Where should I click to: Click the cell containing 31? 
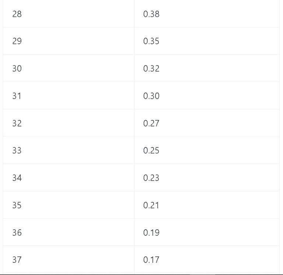click(x=69, y=95)
